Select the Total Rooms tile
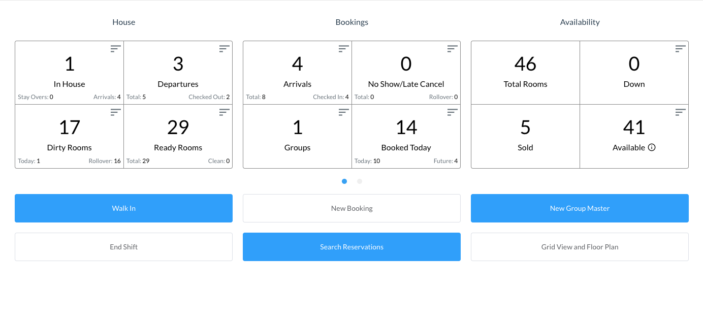703x320 pixels. 525,73
